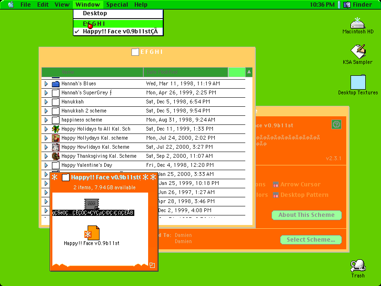381x286 pixels.
Task: Expand the Hannah's Blues folder
Action: tap(46, 84)
